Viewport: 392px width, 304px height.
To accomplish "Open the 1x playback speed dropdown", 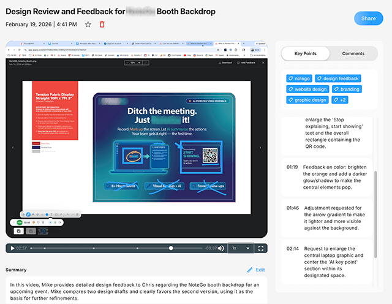I will click(x=240, y=248).
